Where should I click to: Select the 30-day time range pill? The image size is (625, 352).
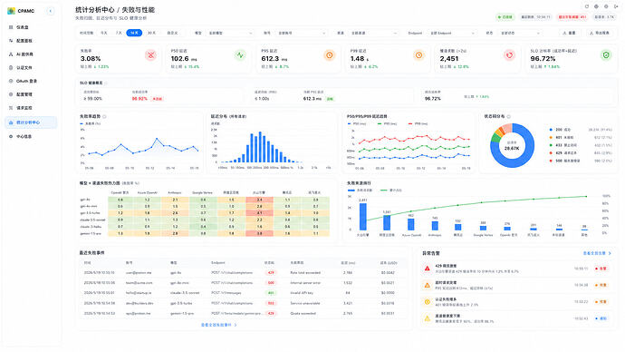click(152, 34)
